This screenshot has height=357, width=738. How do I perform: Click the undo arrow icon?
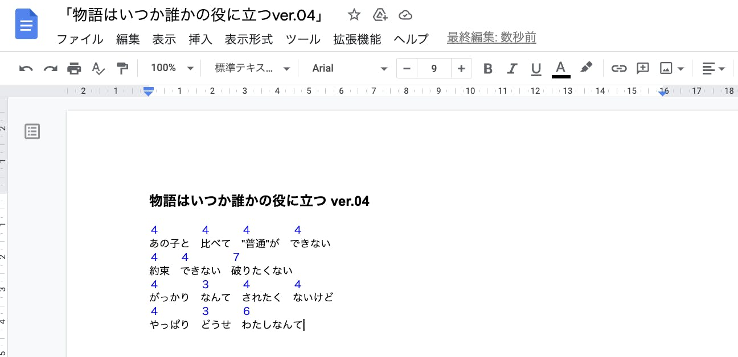click(26, 69)
